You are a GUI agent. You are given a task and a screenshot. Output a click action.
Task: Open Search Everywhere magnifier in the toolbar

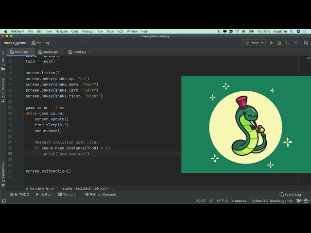[x=306, y=43]
